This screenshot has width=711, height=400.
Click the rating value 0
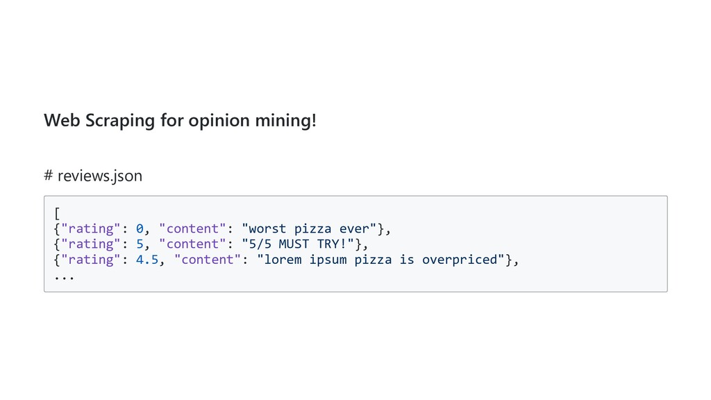[140, 228]
